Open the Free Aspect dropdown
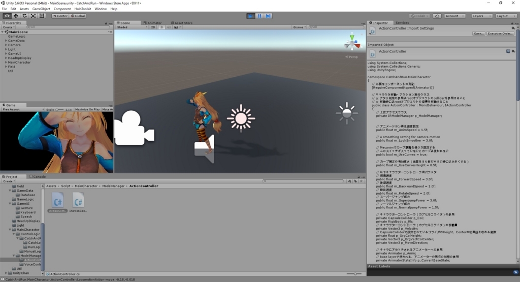Image resolution: width=520 pixels, height=282 pixels. 23,109
